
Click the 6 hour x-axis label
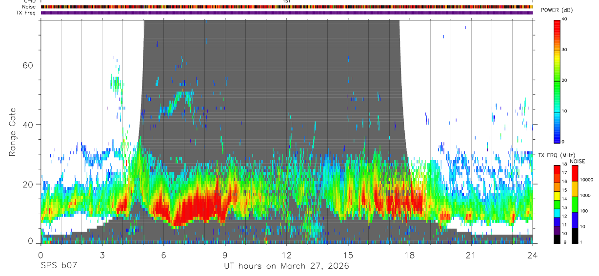[163, 255]
